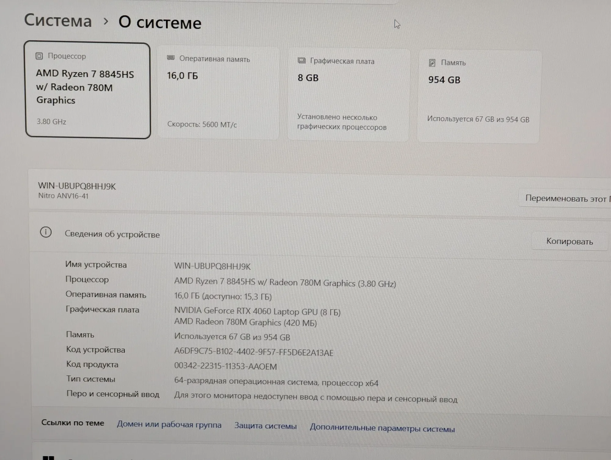
Task: Click Скорость: 5600 МТ/с text
Action: coord(202,124)
